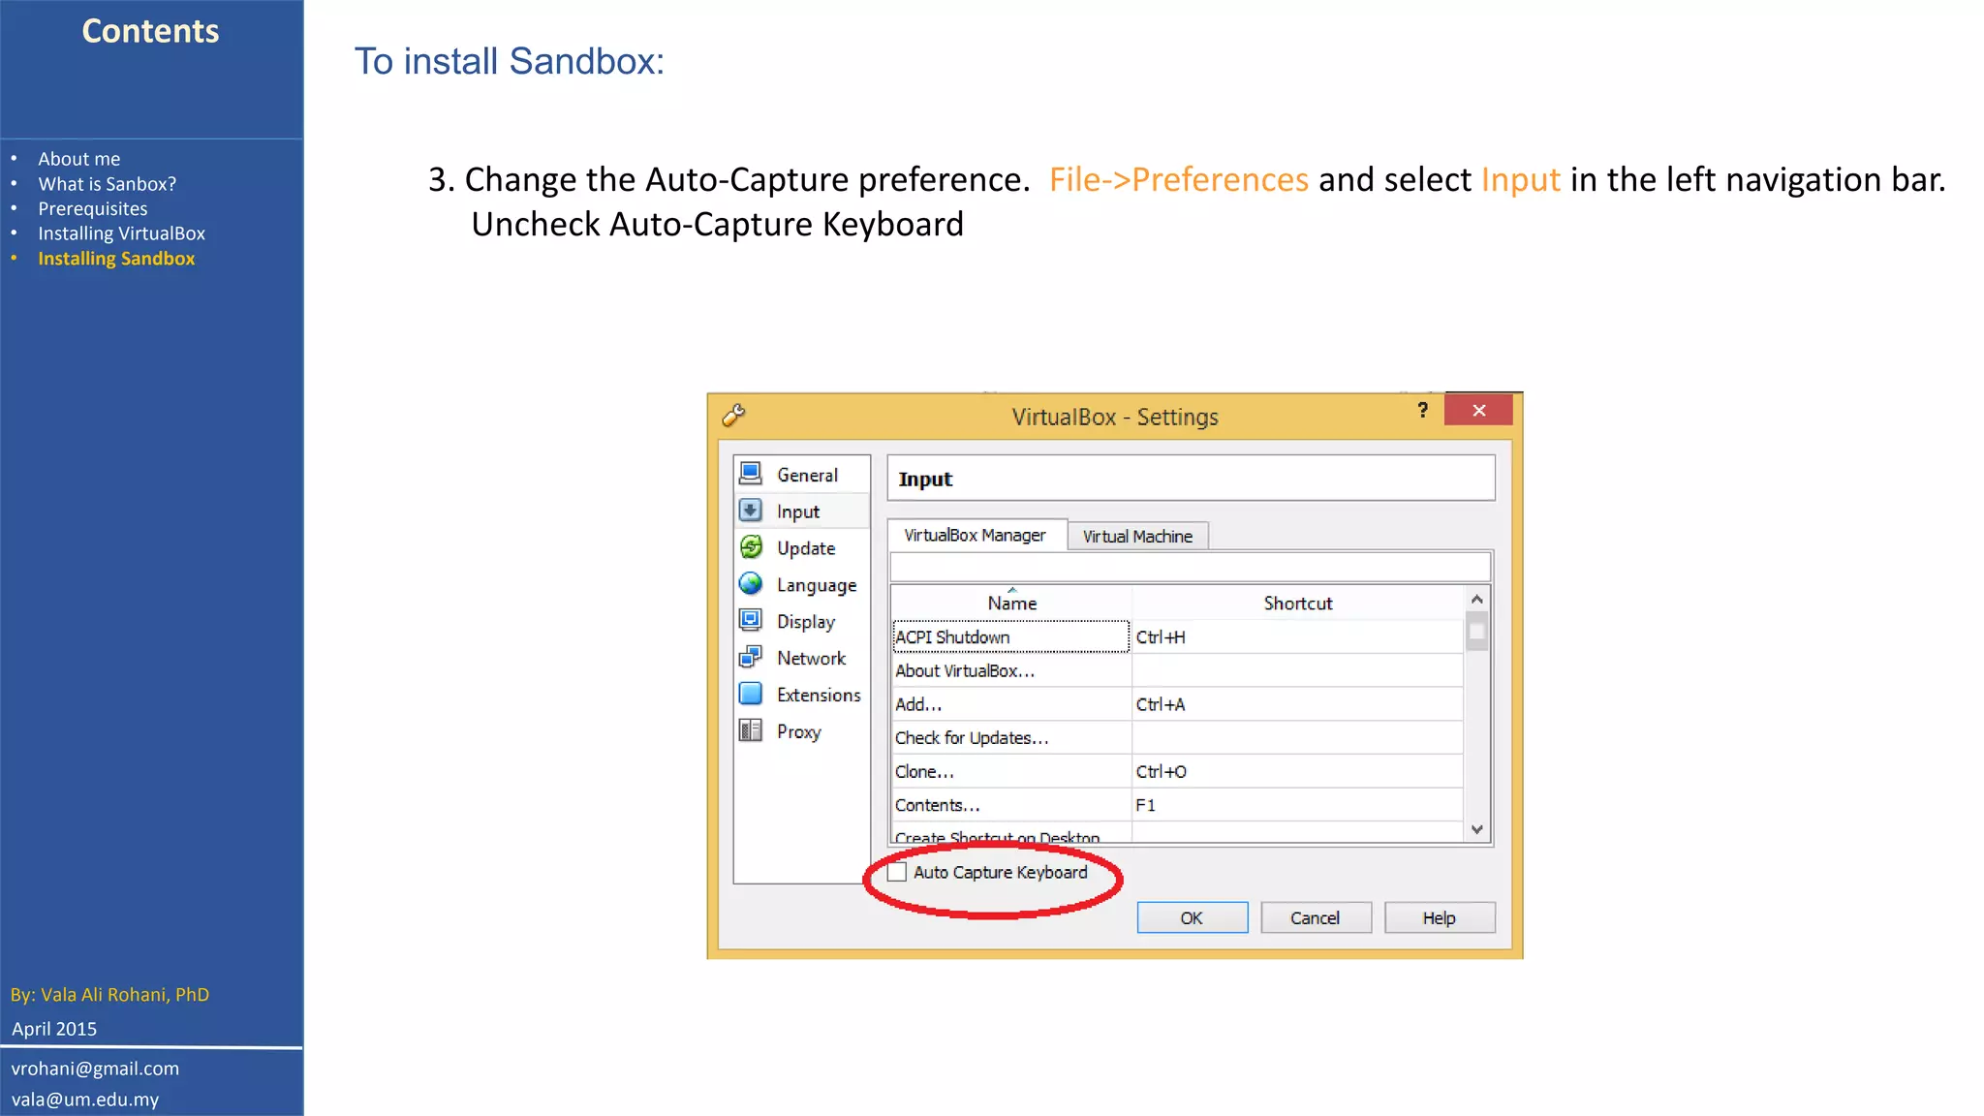1984x1116 pixels.
Task: Click the Network computers icon
Action: click(751, 658)
